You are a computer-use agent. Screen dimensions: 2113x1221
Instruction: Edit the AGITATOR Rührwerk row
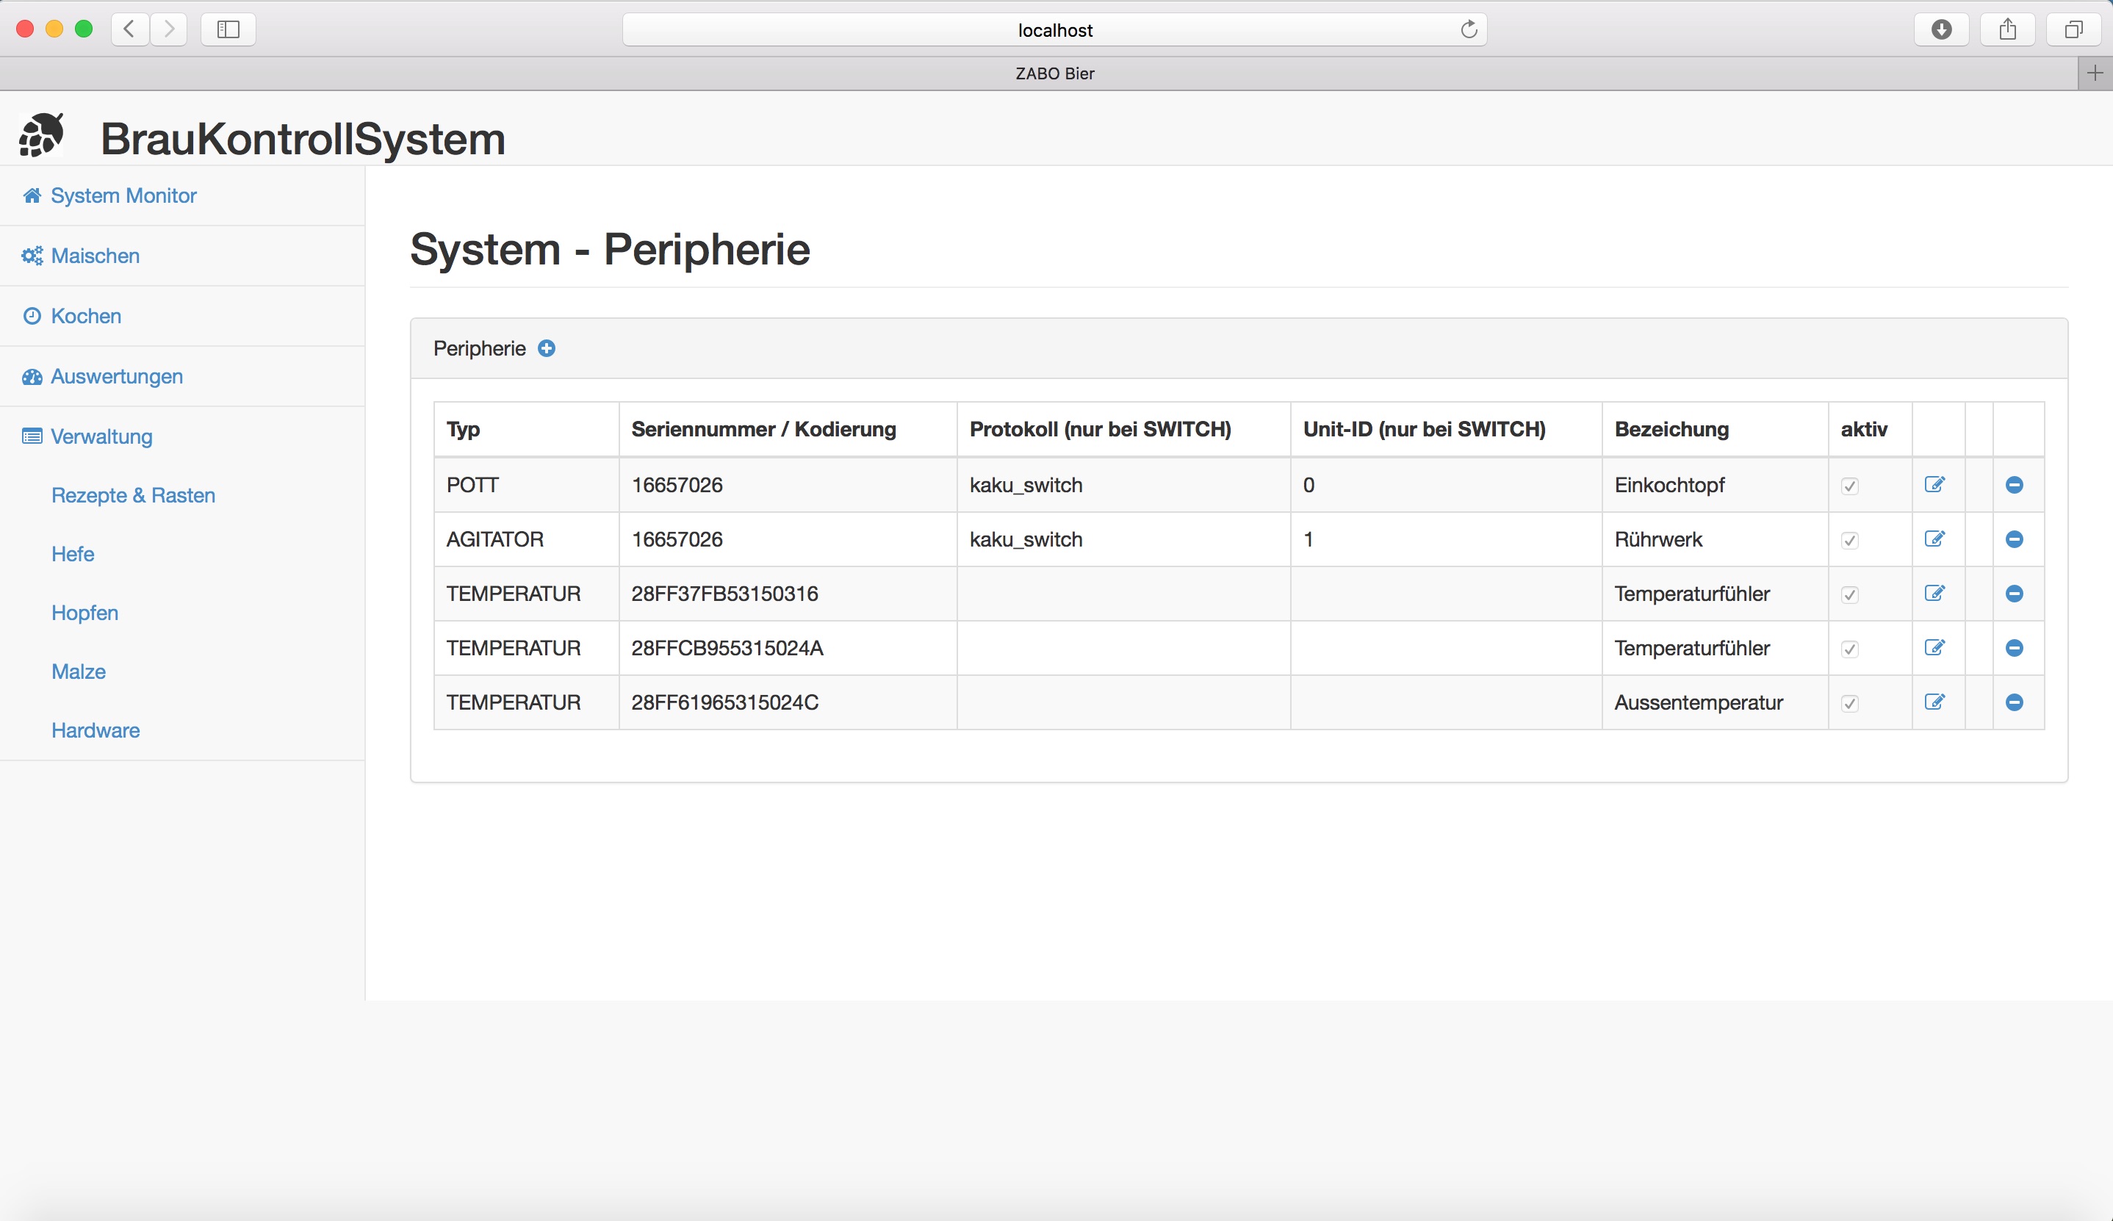[1934, 539]
